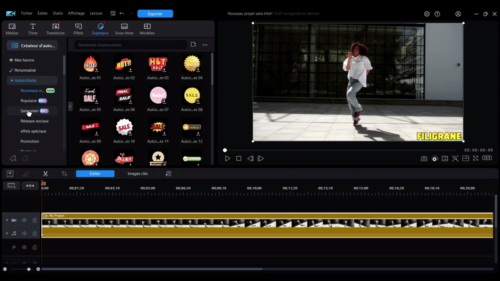
Task: Open the Lecture menu
Action: [96, 13]
